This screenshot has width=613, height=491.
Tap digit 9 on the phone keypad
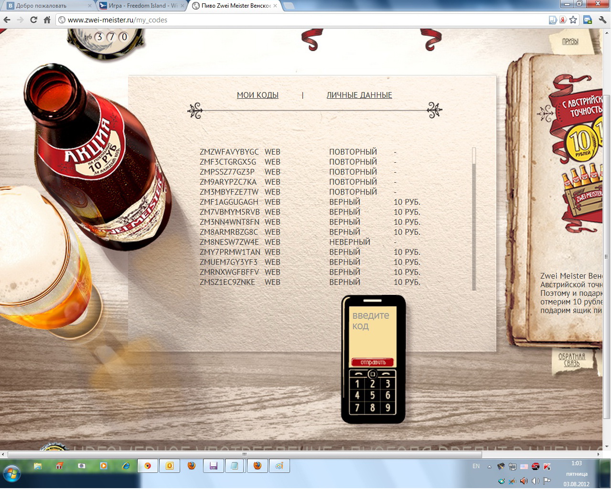[388, 408]
